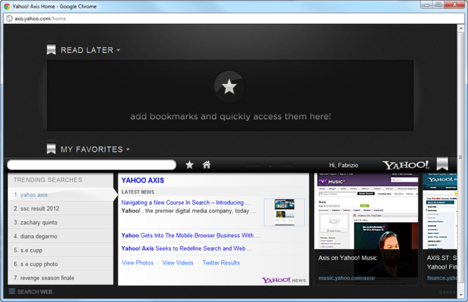Click the Search Web list icon
The height and width of the screenshot is (302, 468).
[x=12, y=291]
